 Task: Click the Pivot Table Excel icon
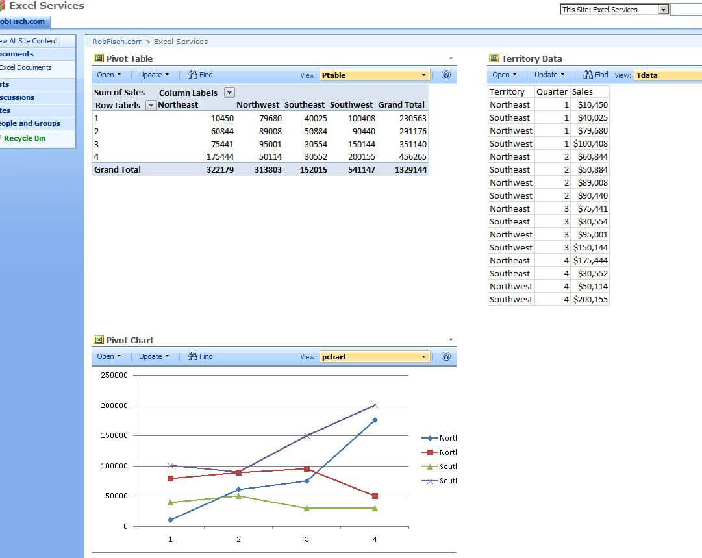(x=99, y=58)
